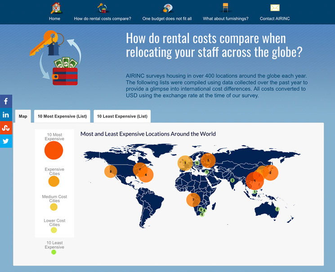Select green marker 4 in southern Africa

tap(204, 211)
